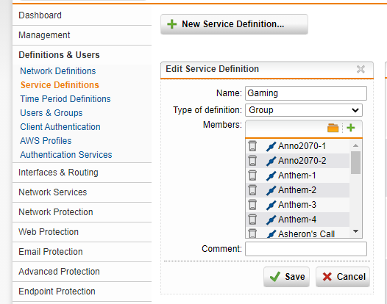Open the folder icon in Members box
Image resolution: width=387 pixels, height=304 pixels.
333,128
